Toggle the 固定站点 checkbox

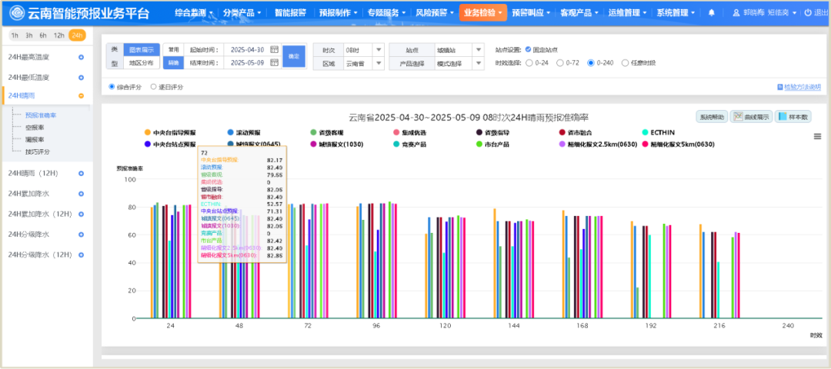point(527,49)
